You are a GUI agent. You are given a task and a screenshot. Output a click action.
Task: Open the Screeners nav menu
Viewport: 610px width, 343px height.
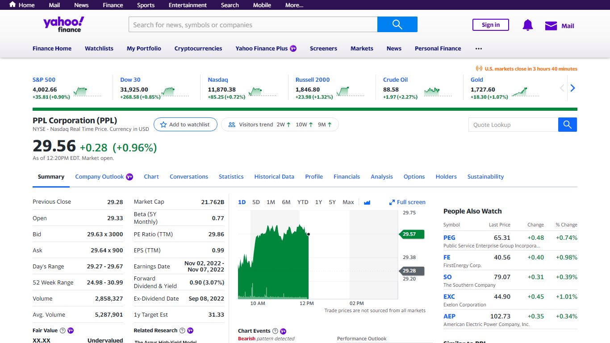pos(323,48)
